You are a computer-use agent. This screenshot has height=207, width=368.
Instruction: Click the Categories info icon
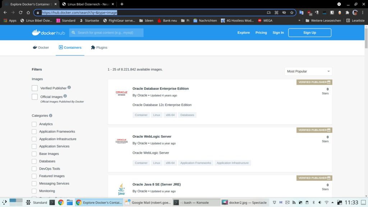(x=51, y=115)
